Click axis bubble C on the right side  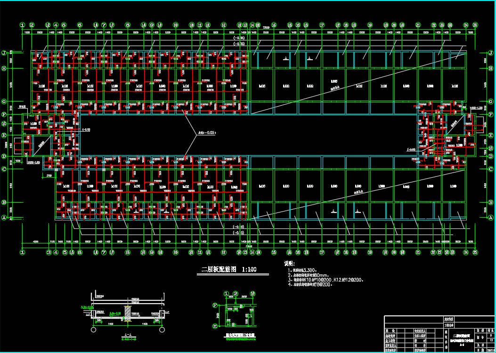tap(491, 169)
